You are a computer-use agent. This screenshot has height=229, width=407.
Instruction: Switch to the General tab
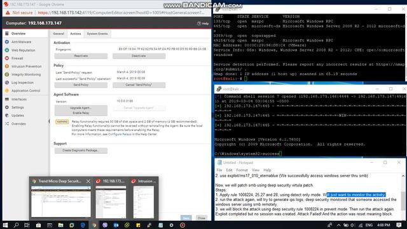tap(59, 34)
